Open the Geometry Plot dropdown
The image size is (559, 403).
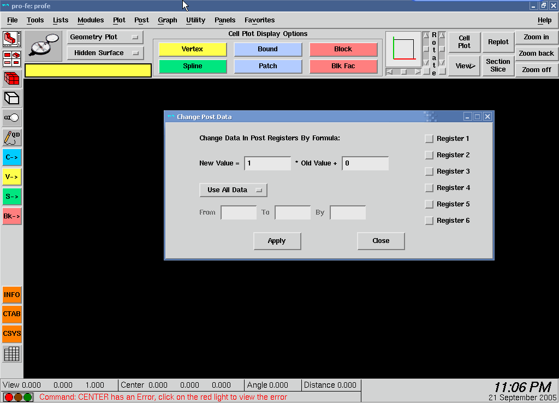point(105,37)
